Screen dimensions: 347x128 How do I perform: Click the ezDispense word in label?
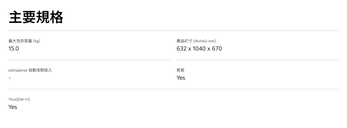coord(18,70)
